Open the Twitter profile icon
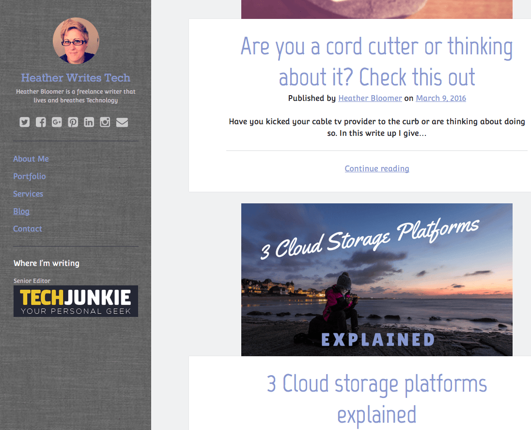This screenshot has height=430, width=531. tap(24, 122)
